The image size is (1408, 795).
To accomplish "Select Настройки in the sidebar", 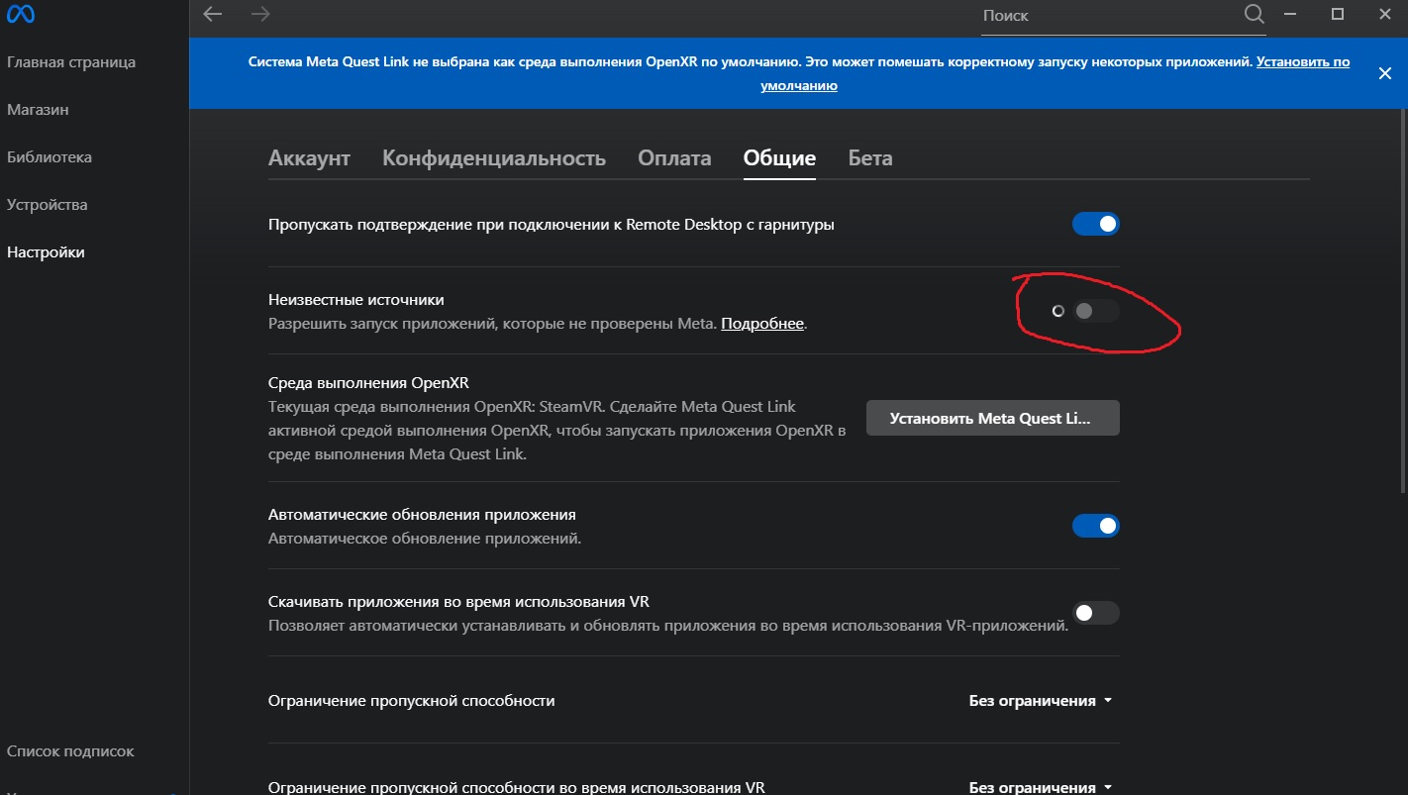I will (46, 252).
